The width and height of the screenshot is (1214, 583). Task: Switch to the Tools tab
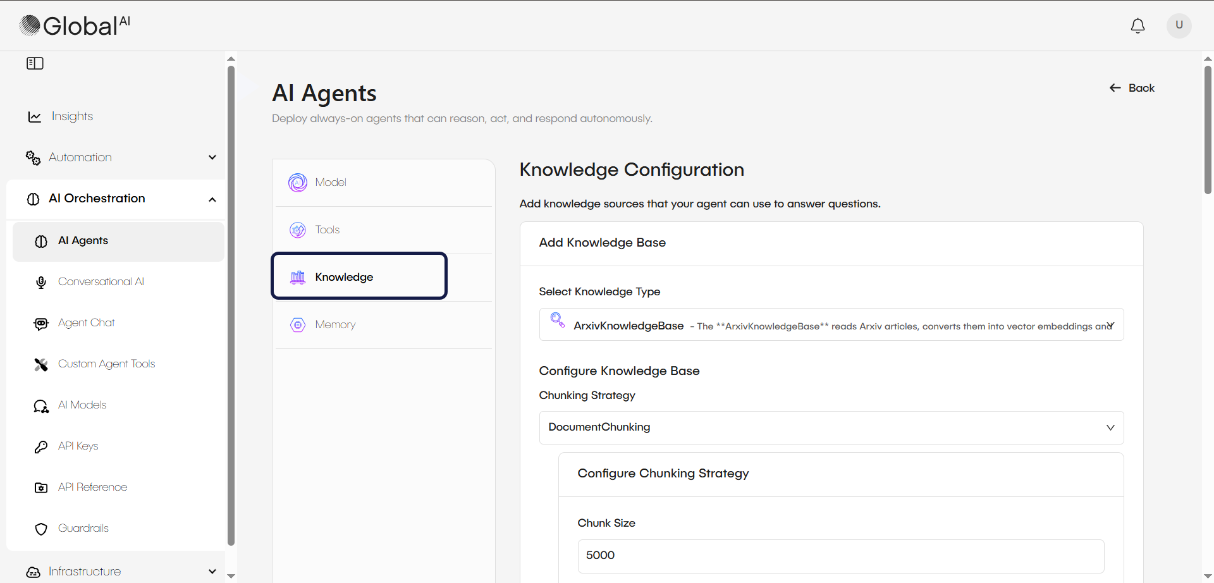point(327,230)
